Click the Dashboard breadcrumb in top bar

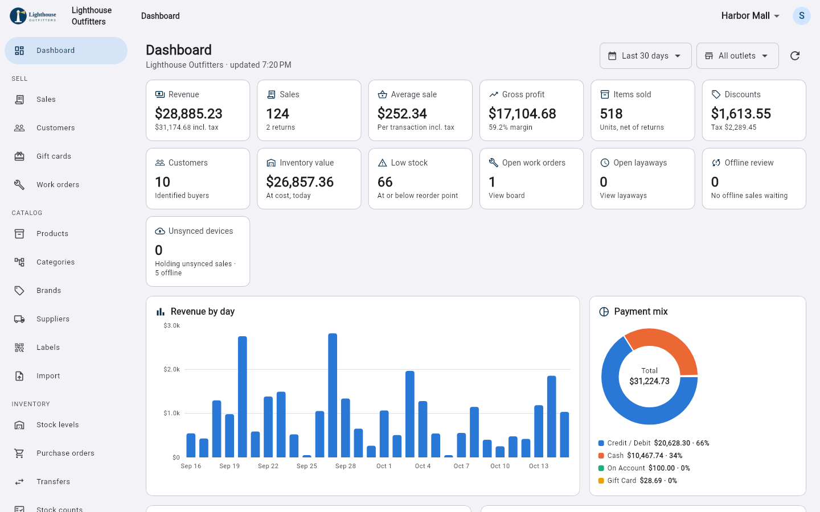tap(161, 16)
